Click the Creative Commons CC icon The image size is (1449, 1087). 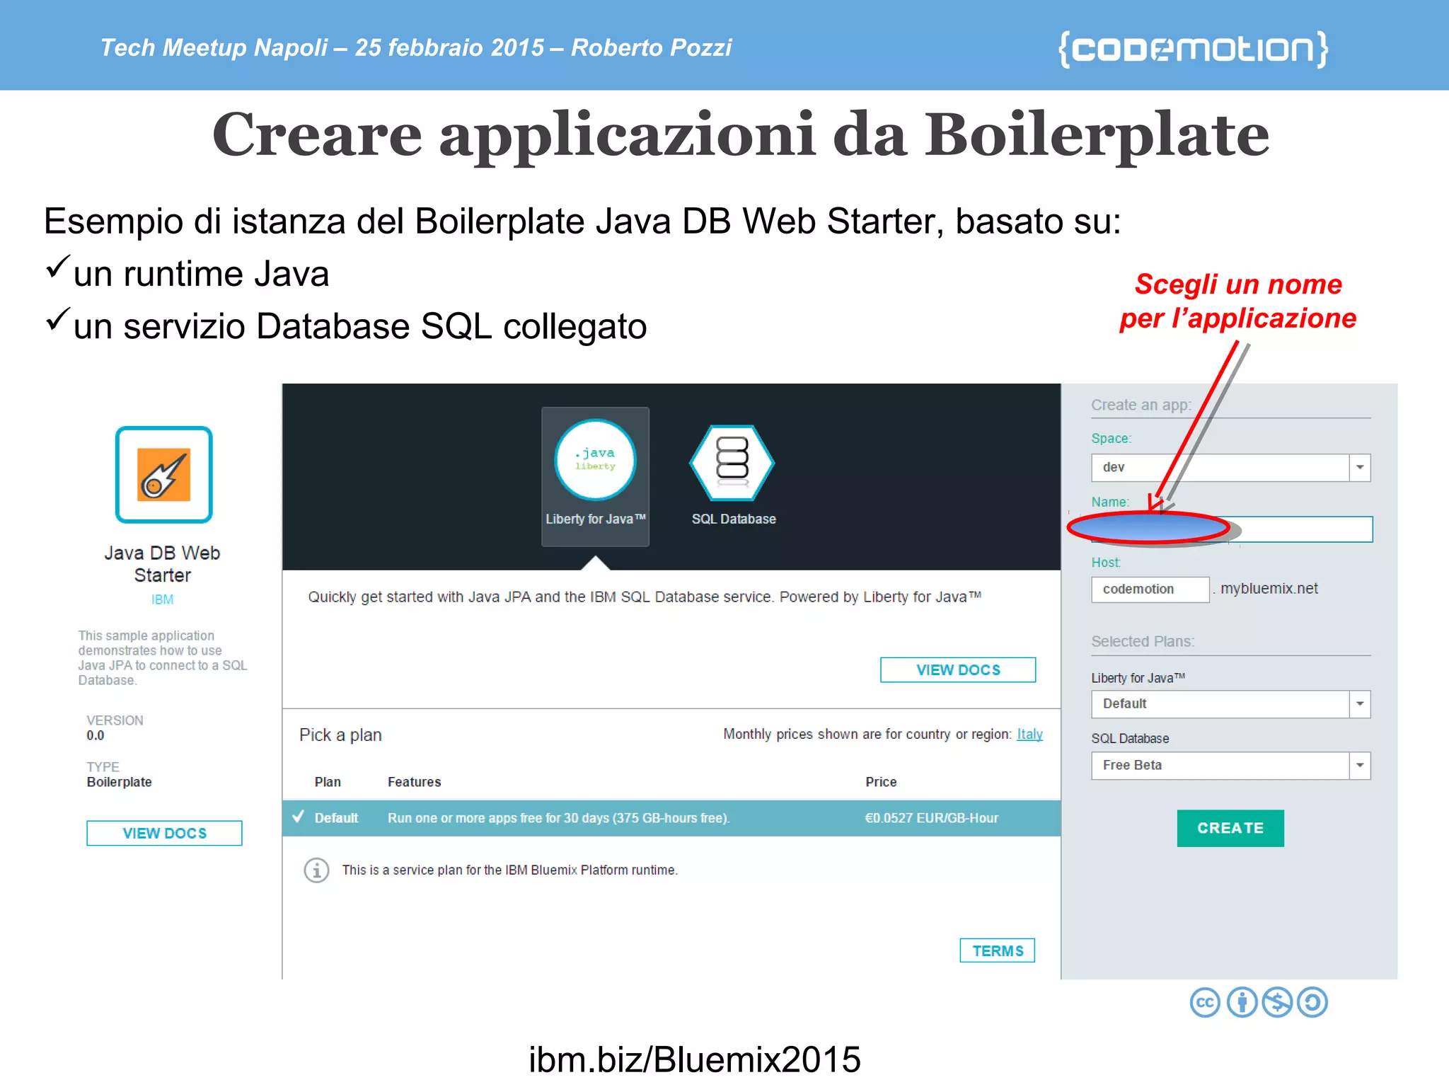(x=1205, y=1002)
